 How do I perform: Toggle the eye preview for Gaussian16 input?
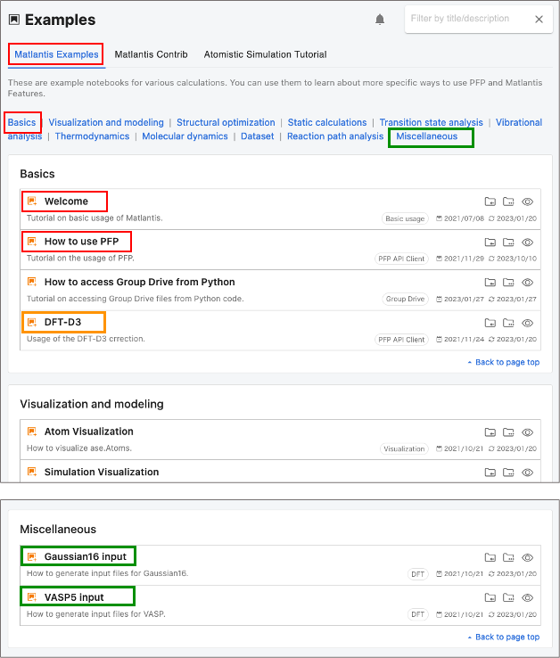point(528,557)
